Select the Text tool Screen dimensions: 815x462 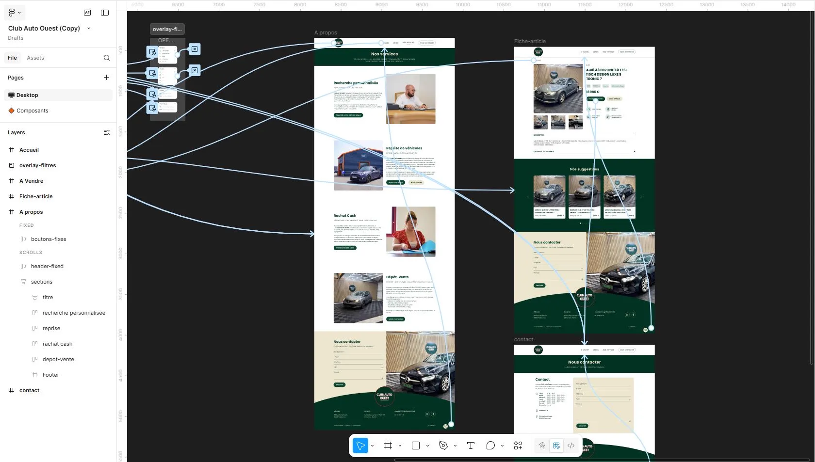point(471,446)
